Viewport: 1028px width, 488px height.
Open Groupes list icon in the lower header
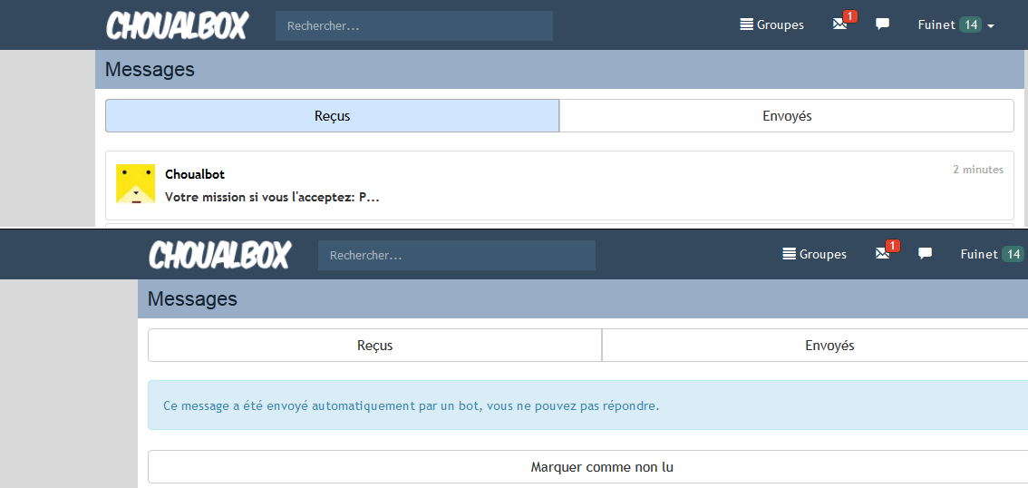[790, 254]
